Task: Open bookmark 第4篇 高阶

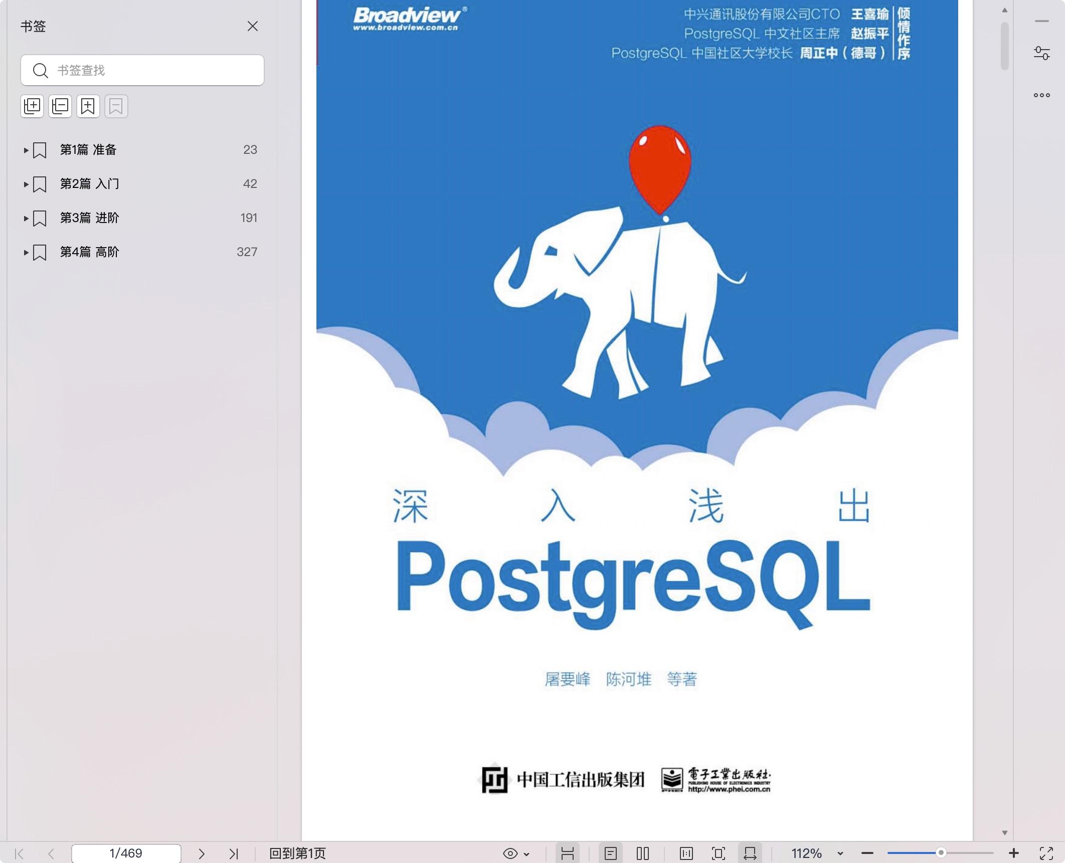Action: click(x=90, y=252)
